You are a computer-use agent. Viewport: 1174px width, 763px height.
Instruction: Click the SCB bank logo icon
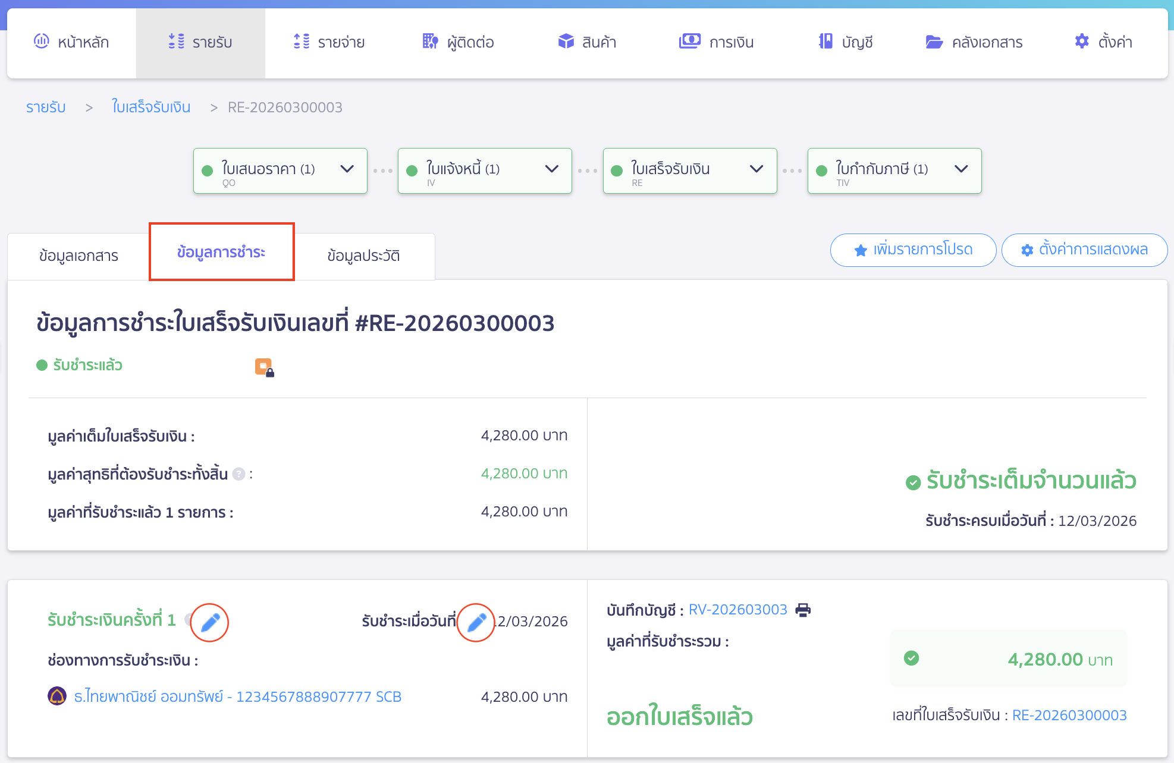57,696
